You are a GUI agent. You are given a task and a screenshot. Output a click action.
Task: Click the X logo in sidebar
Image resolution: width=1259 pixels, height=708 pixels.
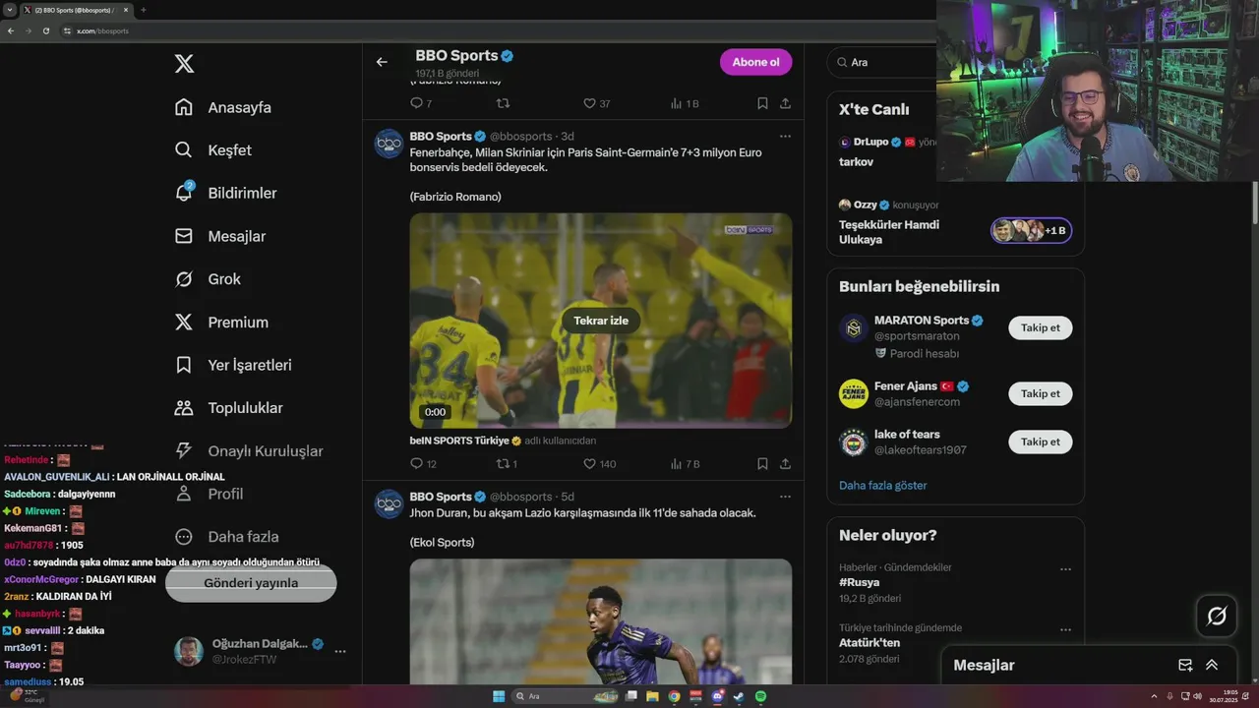(184, 64)
